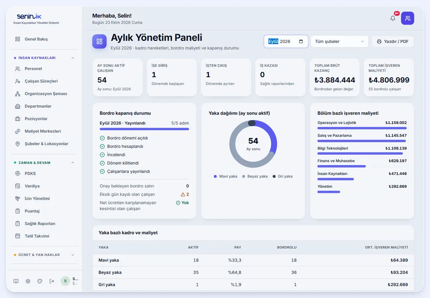Viewport: 430px width, 298px height.
Task: Click the PDKS fingerprint icon
Action: click(x=18, y=173)
